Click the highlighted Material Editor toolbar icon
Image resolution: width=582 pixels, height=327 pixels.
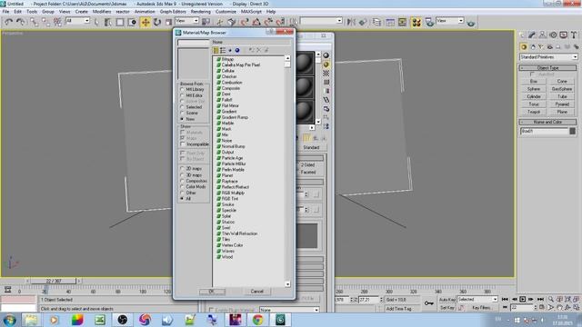(x=416, y=22)
